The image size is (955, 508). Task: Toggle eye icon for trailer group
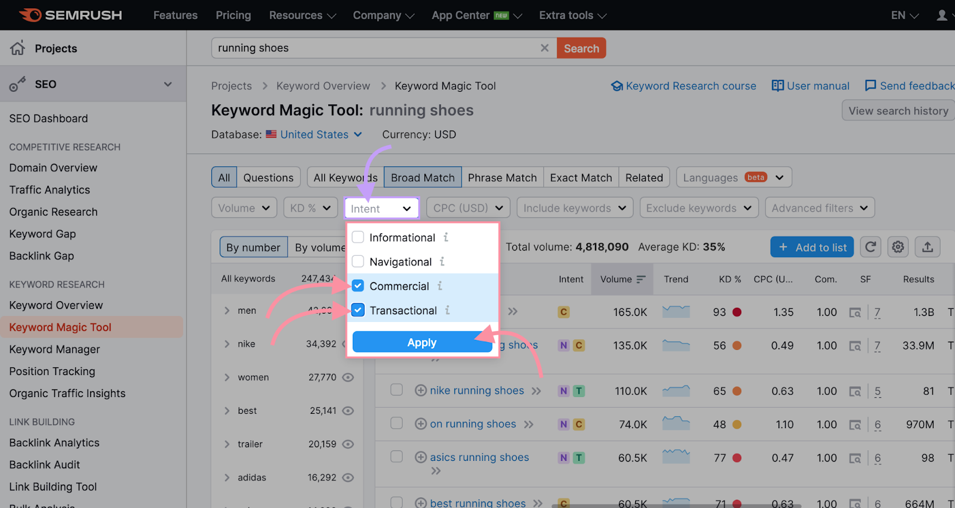coord(348,444)
